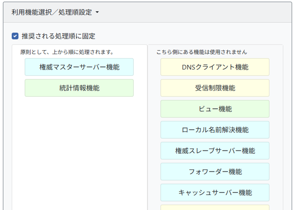Click the 原則として、上から順に処理されます text
Screen dimensions: 295x210
click(67, 52)
